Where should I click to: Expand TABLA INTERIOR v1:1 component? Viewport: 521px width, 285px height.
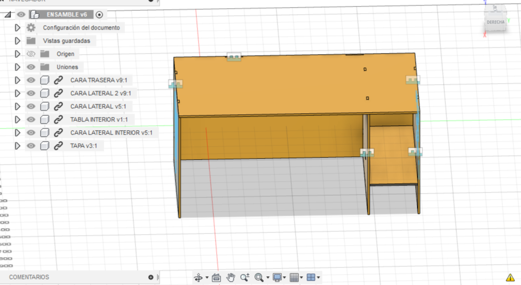pos(18,120)
